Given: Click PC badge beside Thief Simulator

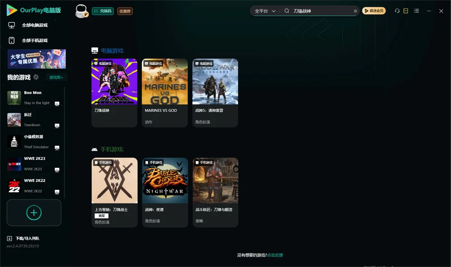Looking at the screenshot, I should tap(57, 147).
